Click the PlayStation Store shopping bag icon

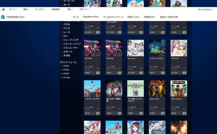pyautogui.click(x=3, y=17)
